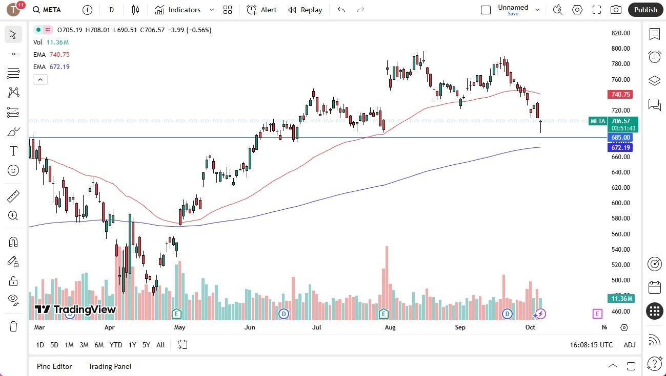Open the Trading Panel tab
The height and width of the screenshot is (376, 666).
(x=109, y=366)
